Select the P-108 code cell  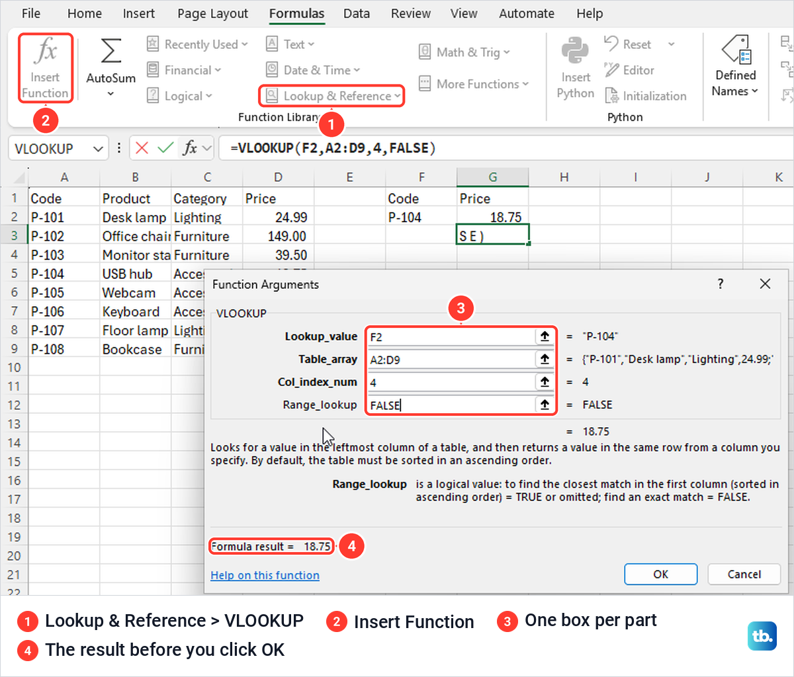pos(64,349)
